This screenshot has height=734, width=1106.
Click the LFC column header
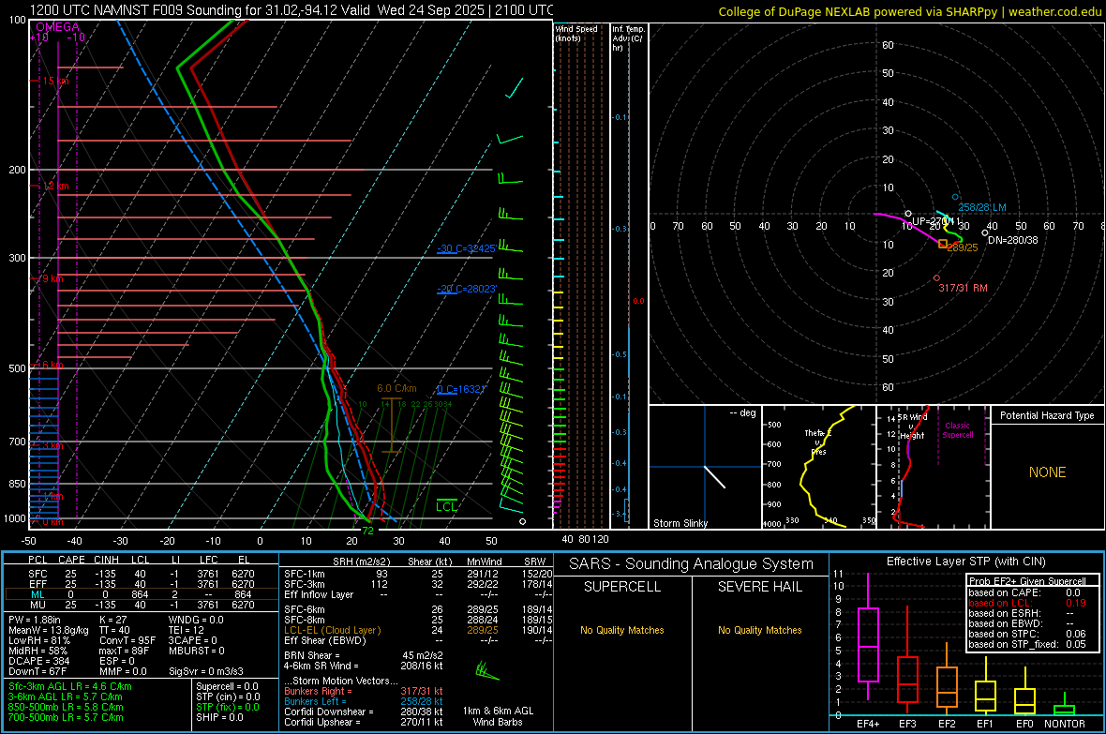click(x=208, y=560)
